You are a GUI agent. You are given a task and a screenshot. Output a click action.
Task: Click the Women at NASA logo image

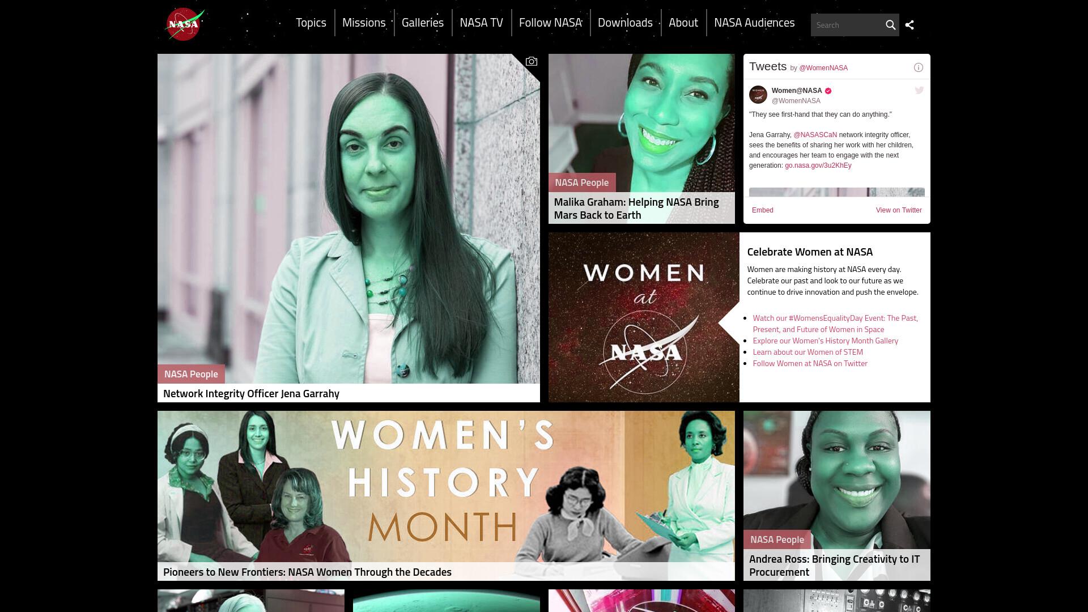pos(644,317)
